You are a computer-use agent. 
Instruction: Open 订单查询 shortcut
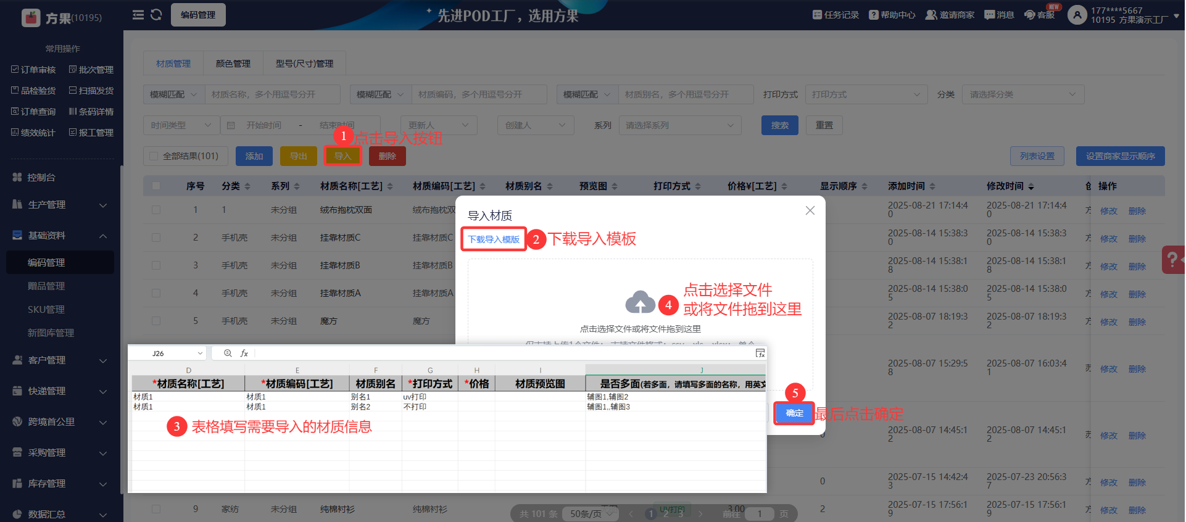(x=33, y=112)
